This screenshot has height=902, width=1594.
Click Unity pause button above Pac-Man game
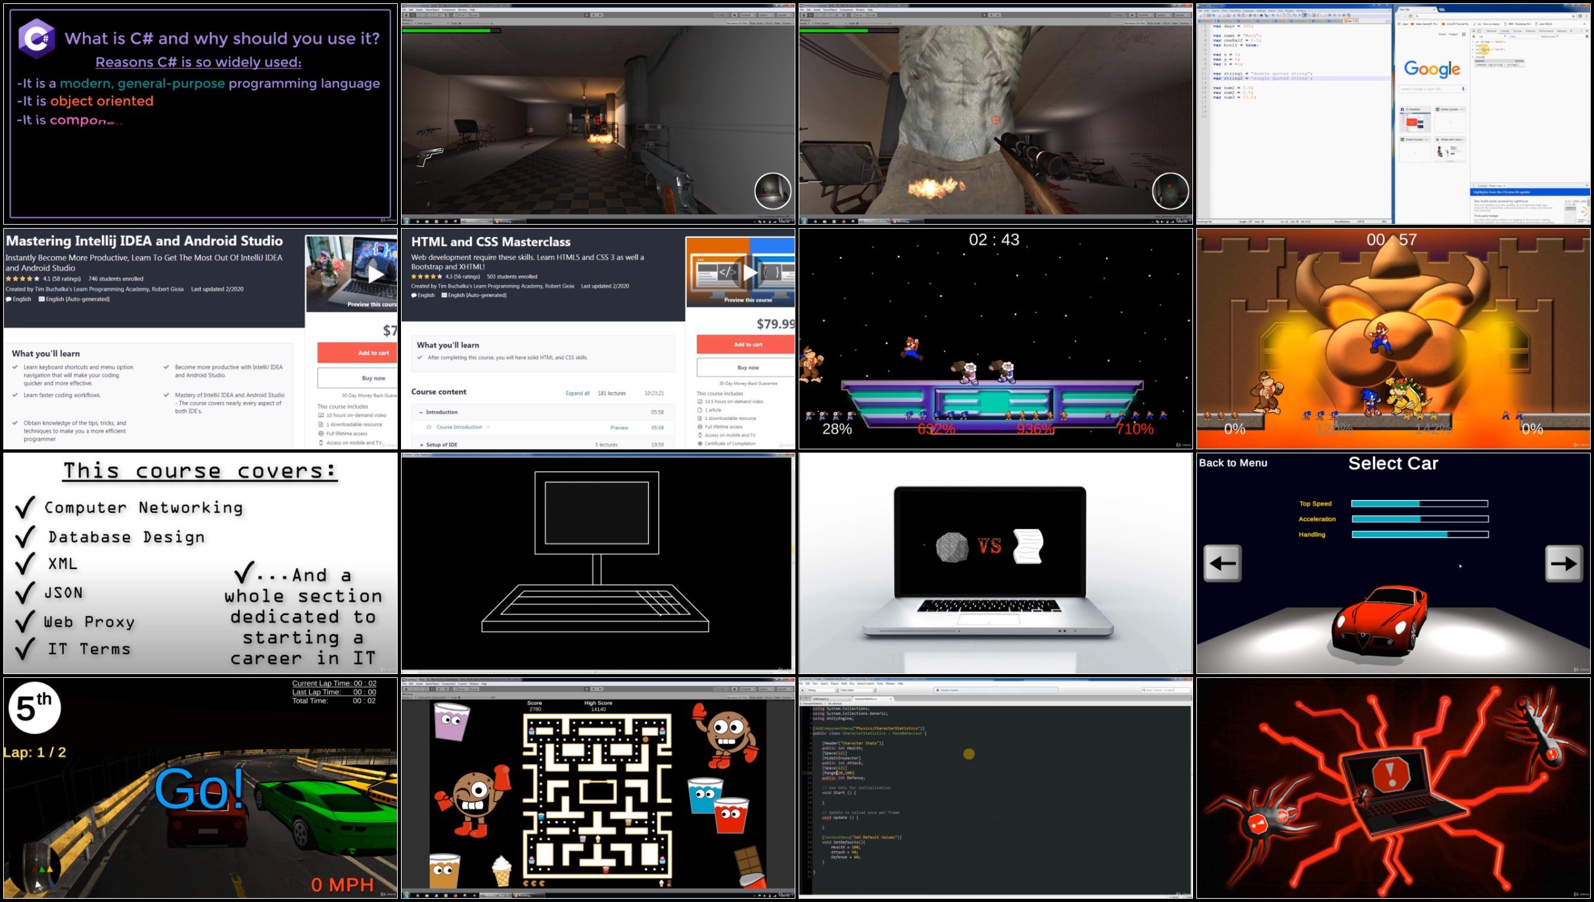coord(594,689)
